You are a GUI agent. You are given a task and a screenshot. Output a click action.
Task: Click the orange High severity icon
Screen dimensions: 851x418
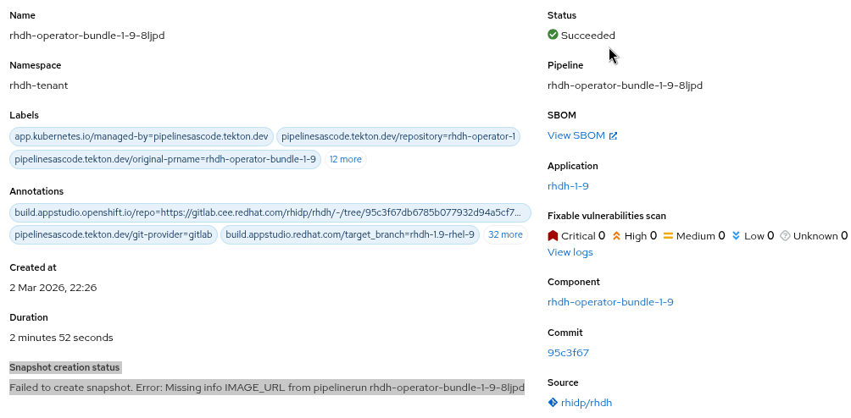click(616, 236)
